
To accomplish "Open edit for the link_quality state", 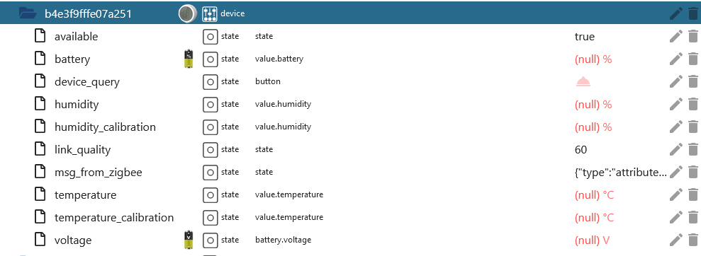I will (675, 149).
